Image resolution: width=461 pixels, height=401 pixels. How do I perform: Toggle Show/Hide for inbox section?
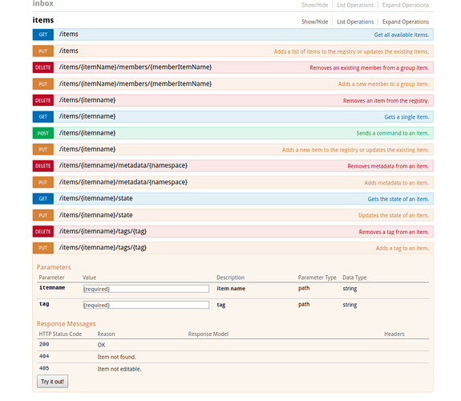click(314, 5)
